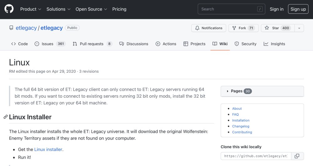Click the repository book icon

click(x=11, y=28)
